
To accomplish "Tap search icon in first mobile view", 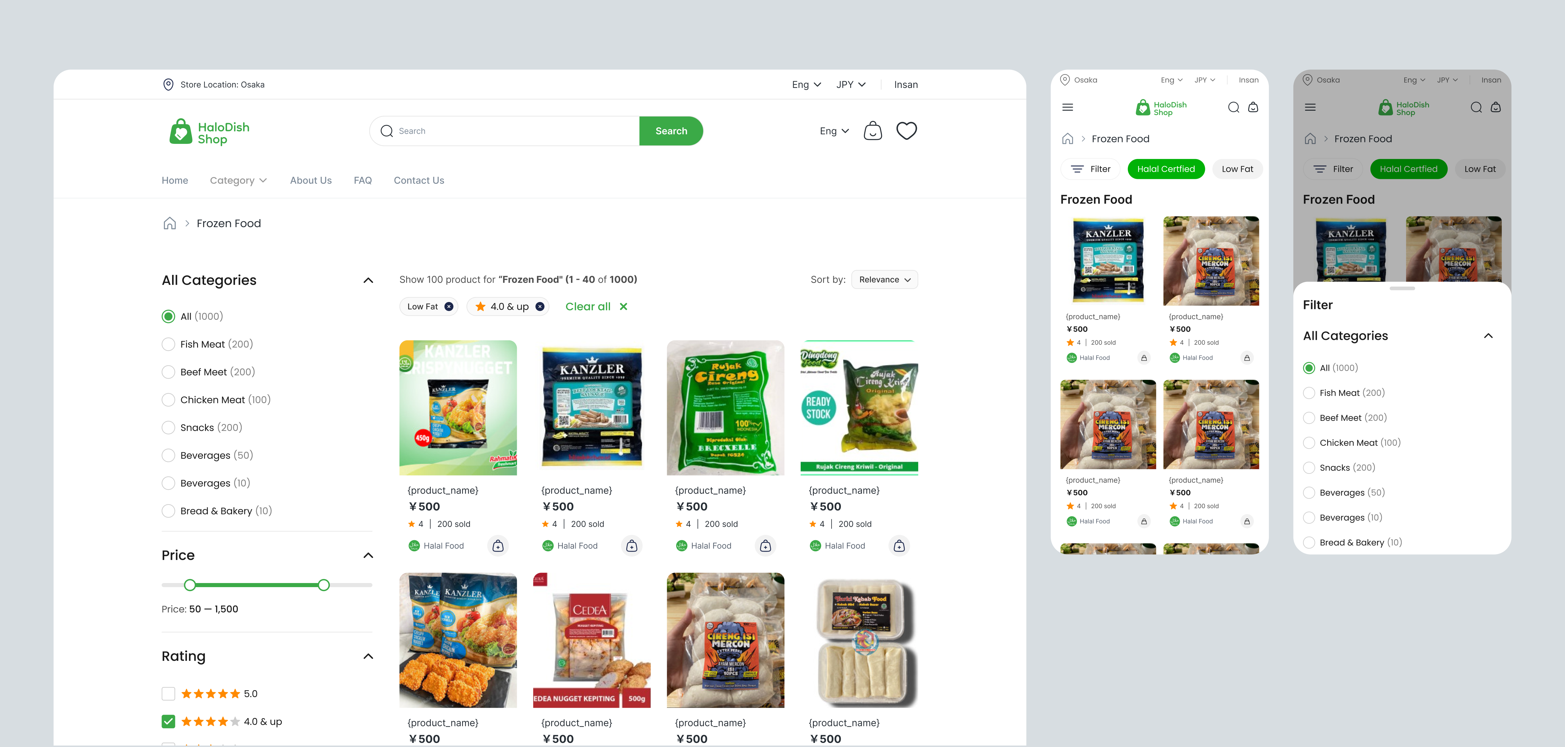I will click(1233, 107).
